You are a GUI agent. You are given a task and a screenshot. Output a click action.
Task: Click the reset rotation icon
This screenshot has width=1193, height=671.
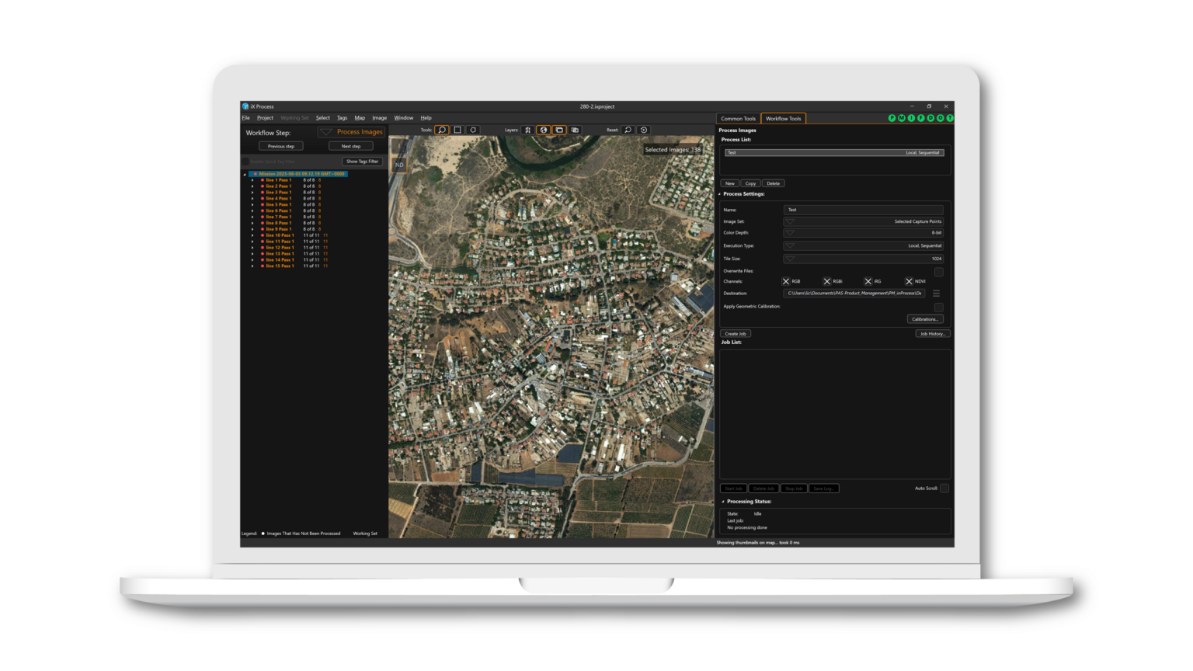(645, 130)
